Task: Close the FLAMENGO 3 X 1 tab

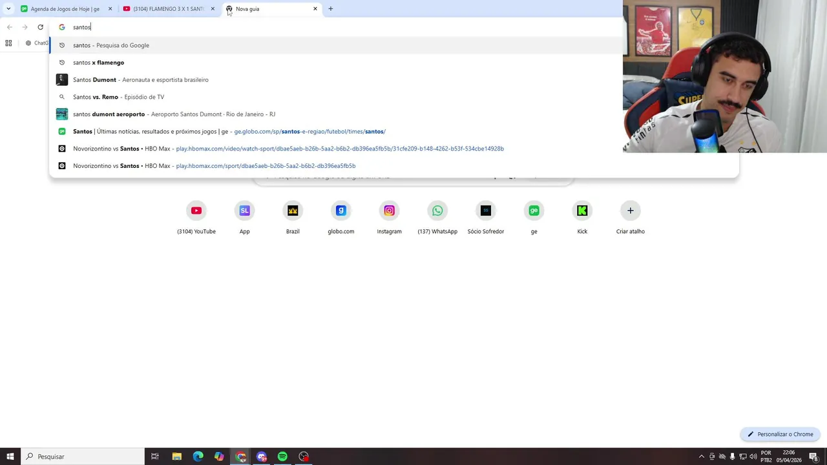Action: (213, 9)
